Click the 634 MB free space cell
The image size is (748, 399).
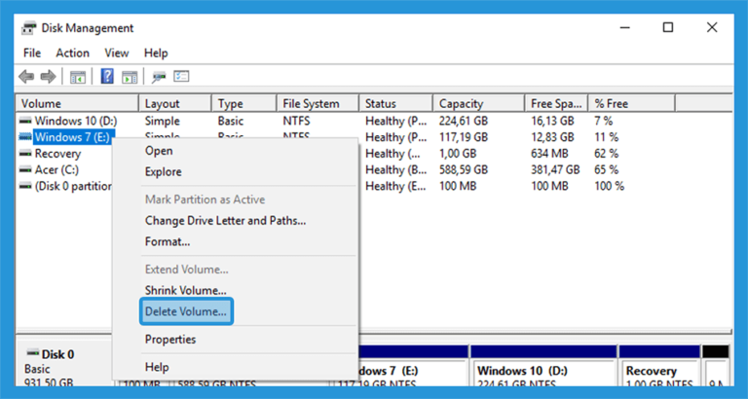[x=549, y=154]
